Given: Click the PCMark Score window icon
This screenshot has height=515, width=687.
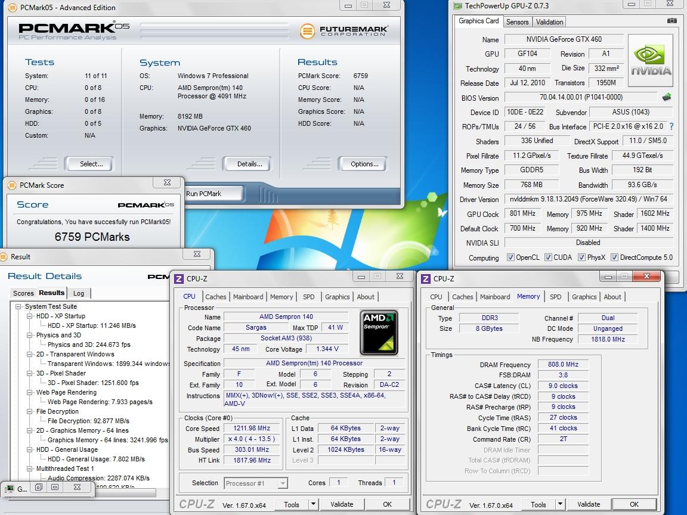Looking at the screenshot, I should point(12,185).
